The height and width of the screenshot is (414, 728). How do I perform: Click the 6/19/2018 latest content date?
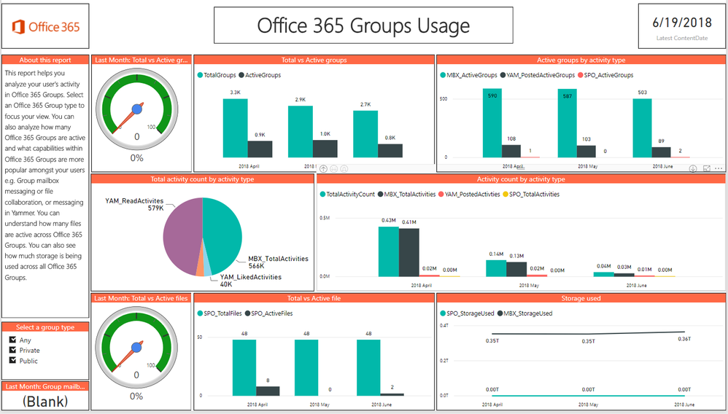682,23
